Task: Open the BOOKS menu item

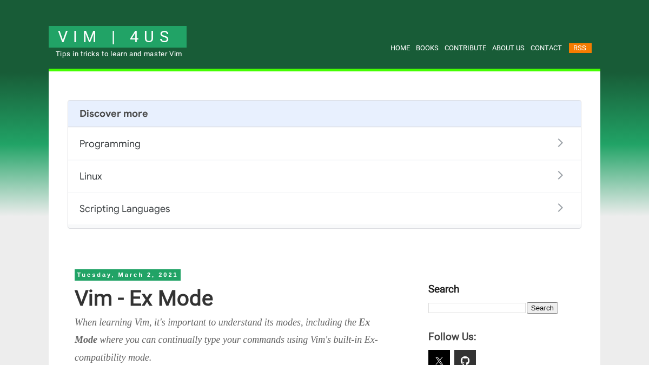Action: click(x=427, y=48)
